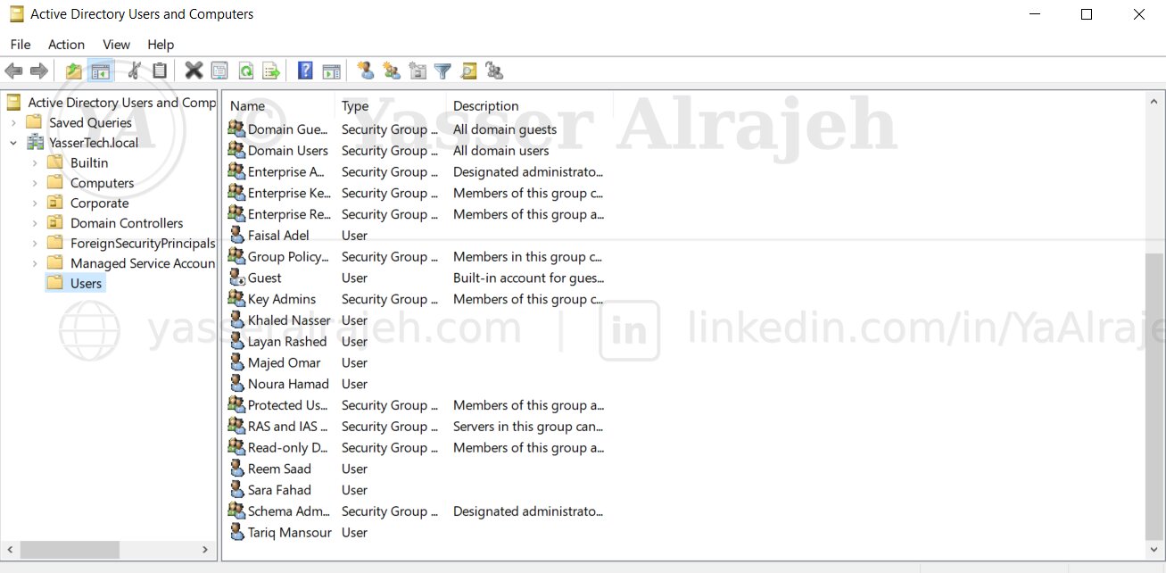Image resolution: width=1166 pixels, height=573 pixels.
Task: Toggle the Show/Hide Console Tree button
Action: (100, 71)
